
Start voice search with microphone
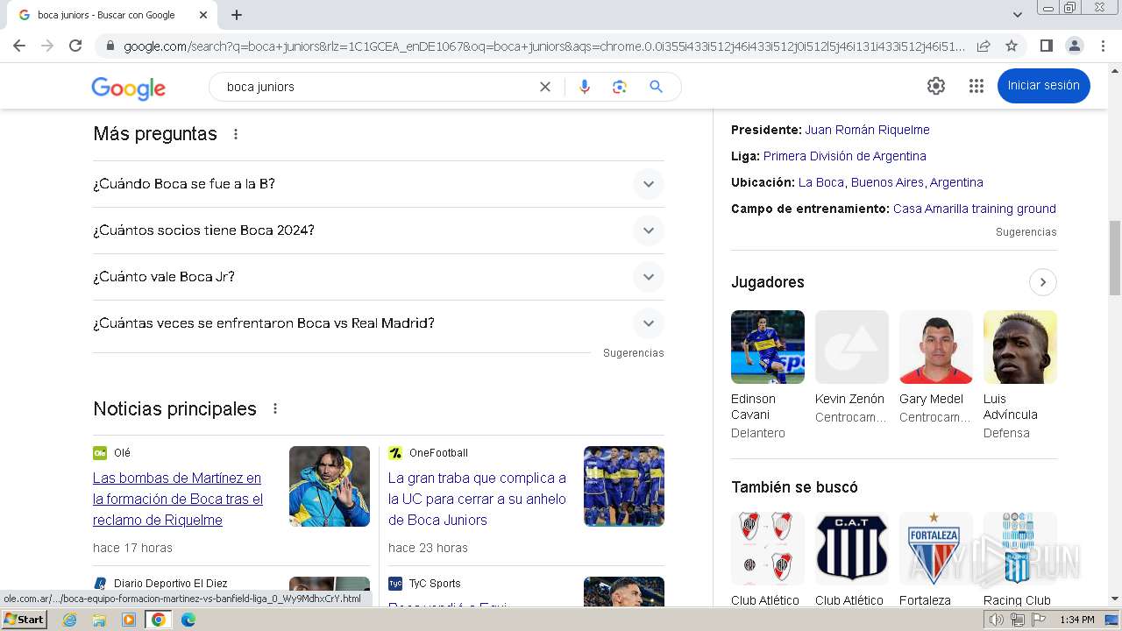coord(585,87)
